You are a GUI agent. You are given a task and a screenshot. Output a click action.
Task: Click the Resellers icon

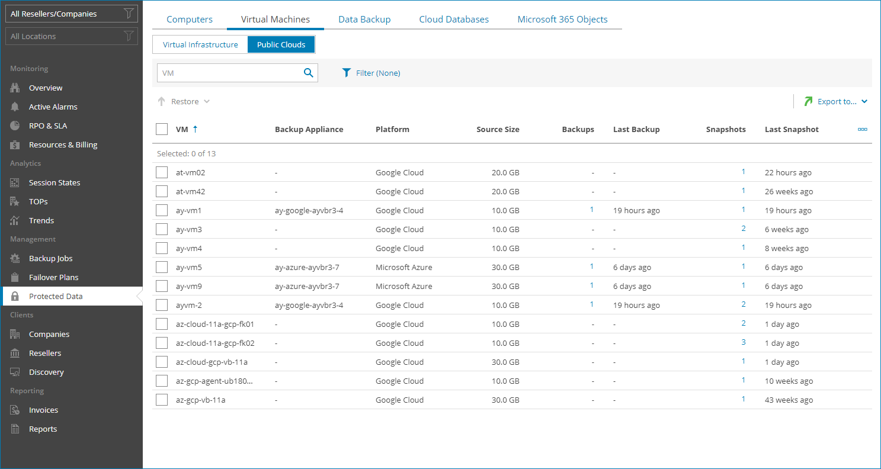pyautogui.click(x=15, y=353)
